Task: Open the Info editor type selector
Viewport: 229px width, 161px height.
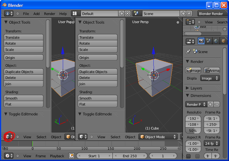Action: tap(9, 14)
